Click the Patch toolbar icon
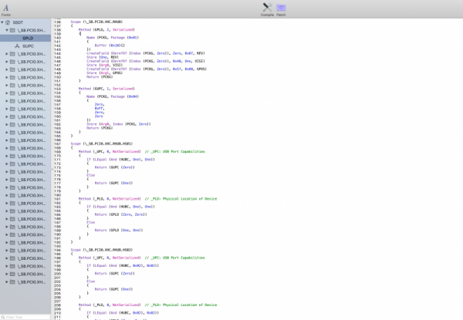The height and width of the screenshot is (320, 463). pyautogui.click(x=281, y=7)
